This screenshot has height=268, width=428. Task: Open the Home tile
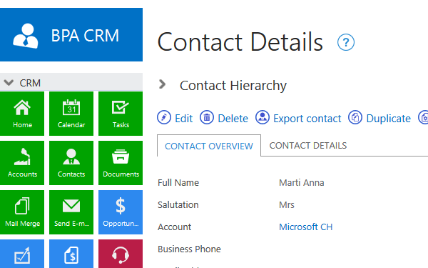click(x=22, y=114)
